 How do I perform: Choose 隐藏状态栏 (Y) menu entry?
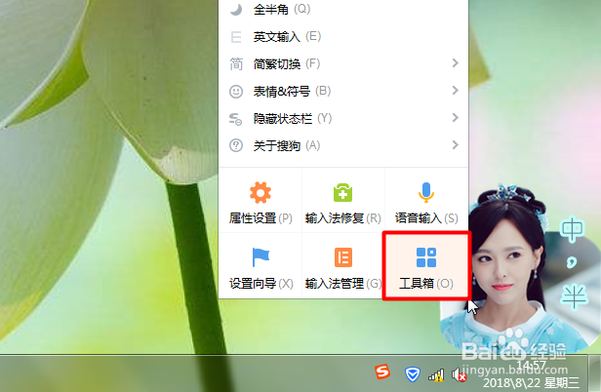click(x=343, y=119)
